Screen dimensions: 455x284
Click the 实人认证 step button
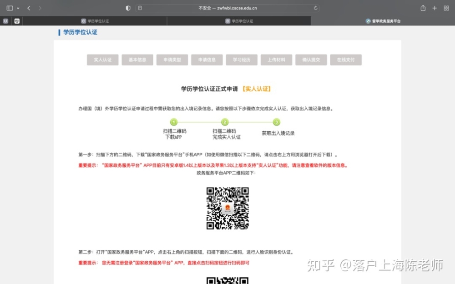pyautogui.click(x=103, y=60)
